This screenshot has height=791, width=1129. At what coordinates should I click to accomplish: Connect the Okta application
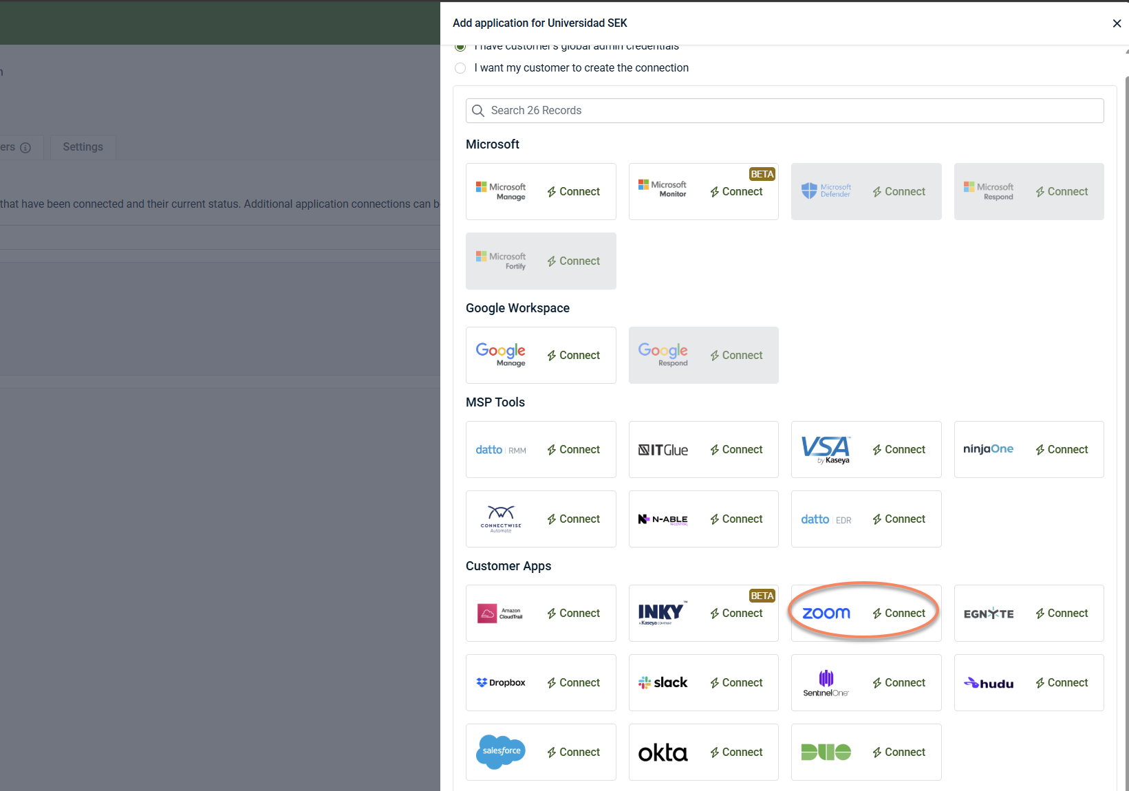736,752
